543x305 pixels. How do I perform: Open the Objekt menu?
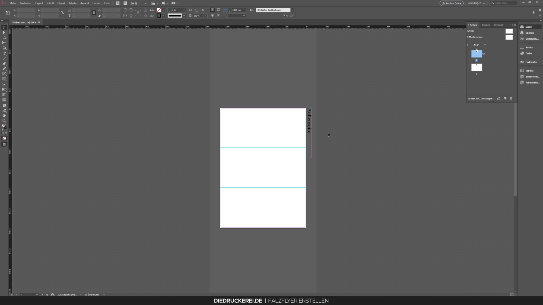pos(61,3)
